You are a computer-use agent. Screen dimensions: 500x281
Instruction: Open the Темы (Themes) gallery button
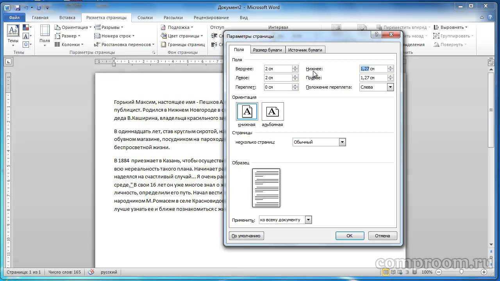point(13,36)
